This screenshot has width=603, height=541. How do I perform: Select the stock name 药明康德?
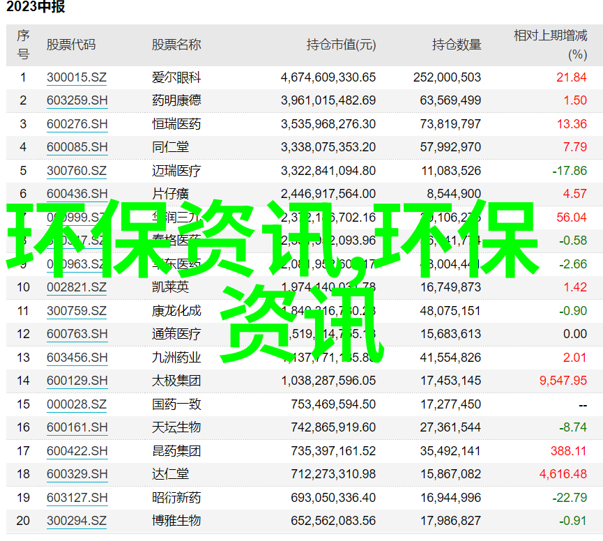[176, 100]
